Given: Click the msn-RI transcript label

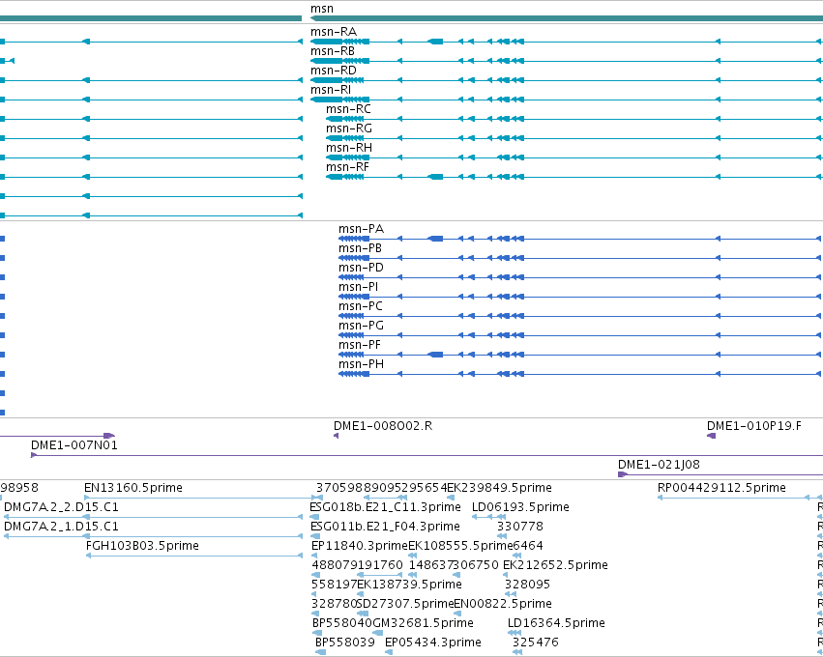Looking at the screenshot, I should 330,90.
